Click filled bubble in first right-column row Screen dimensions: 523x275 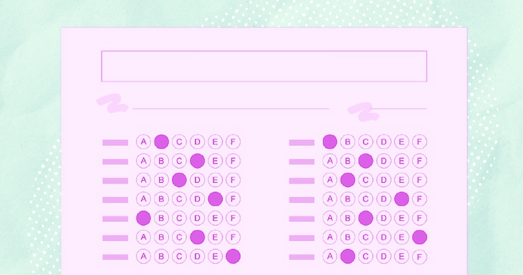click(330, 142)
